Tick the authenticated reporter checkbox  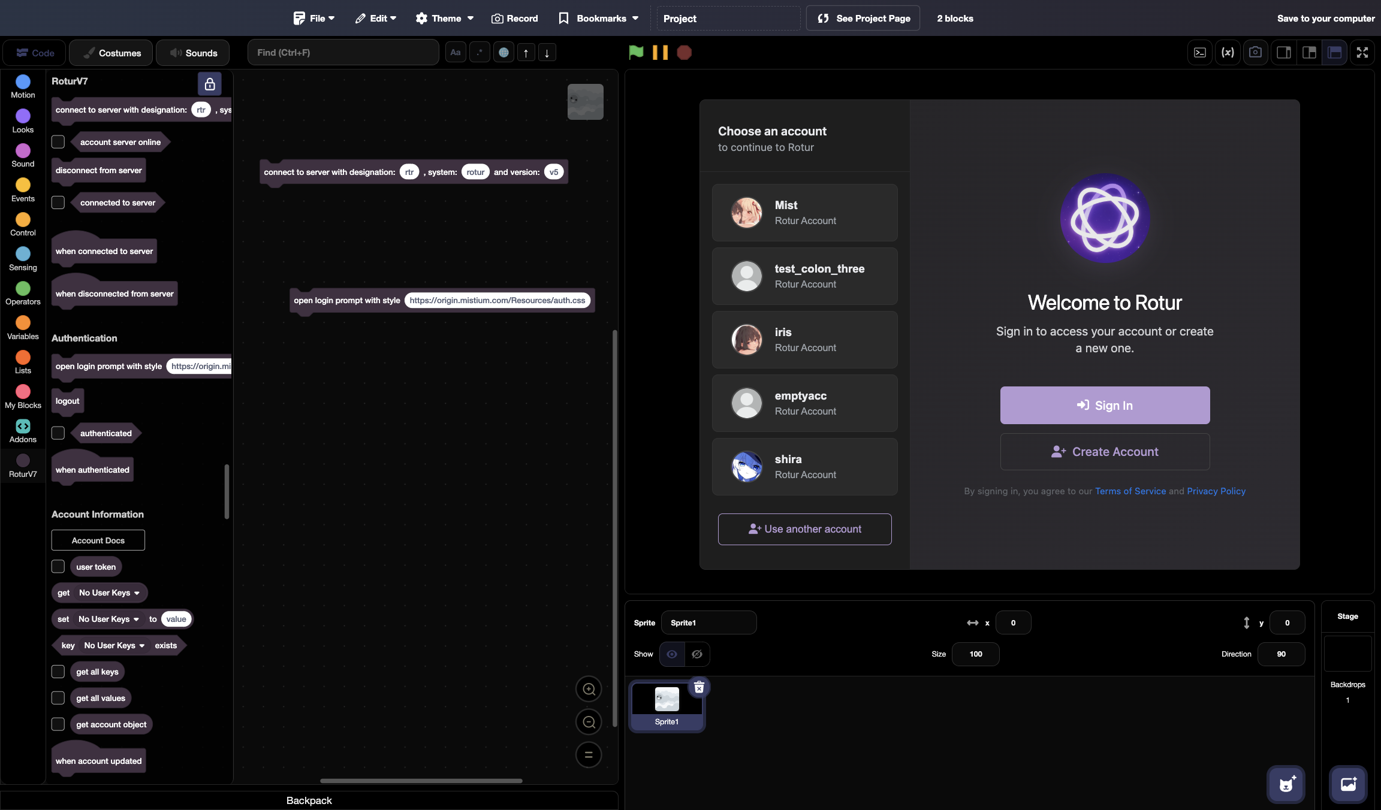pos(58,433)
